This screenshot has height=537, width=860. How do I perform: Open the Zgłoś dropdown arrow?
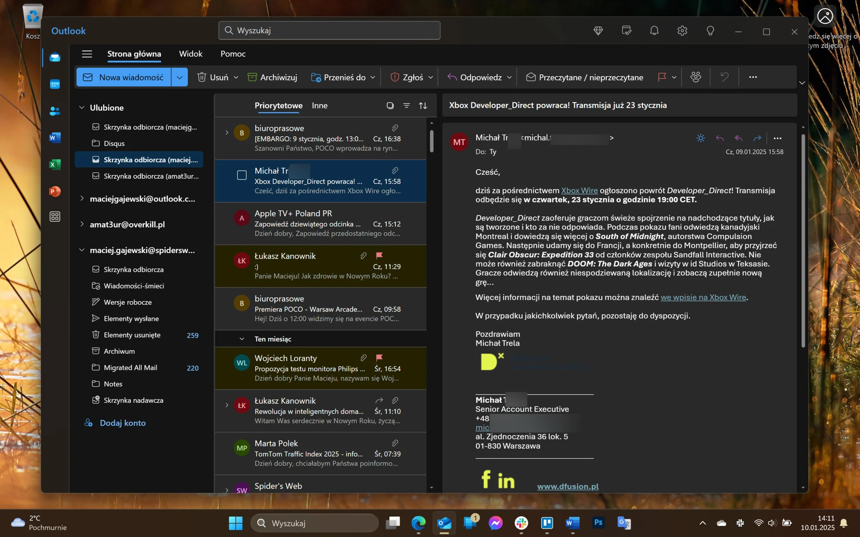(430, 77)
